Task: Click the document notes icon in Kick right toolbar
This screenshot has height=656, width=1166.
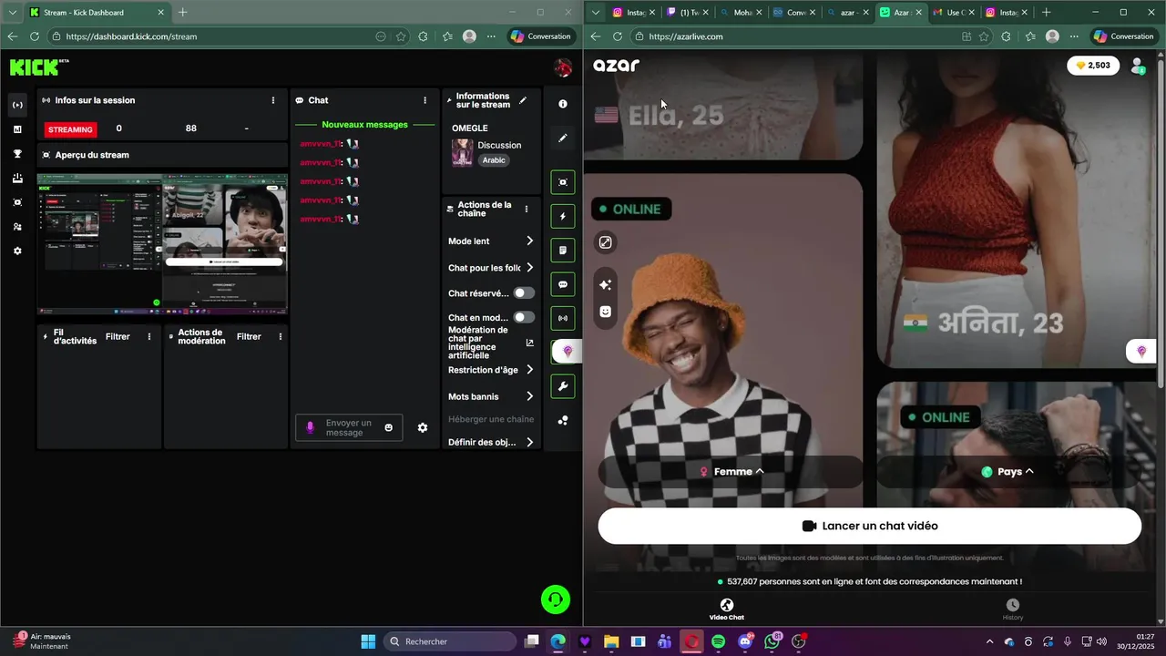Action: coord(563,251)
